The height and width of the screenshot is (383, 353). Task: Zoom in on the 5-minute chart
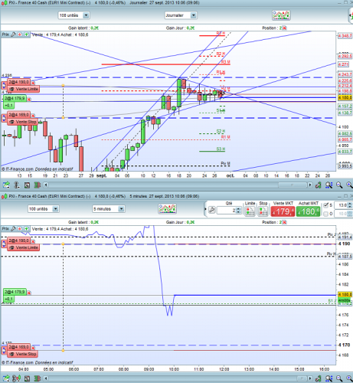pos(349,378)
